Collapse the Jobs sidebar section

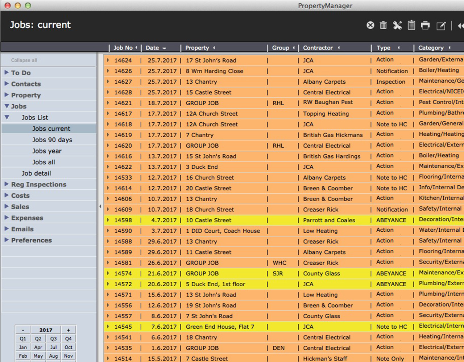coord(7,106)
